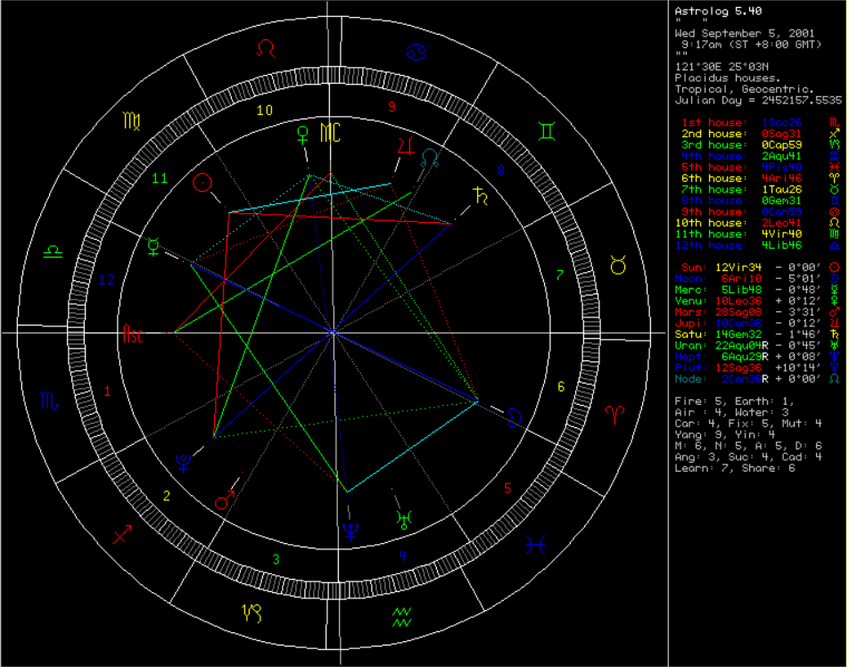The image size is (849, 667).
Task: Select the Pluto glyph in the chart wheel
Action: click(184, 463)
